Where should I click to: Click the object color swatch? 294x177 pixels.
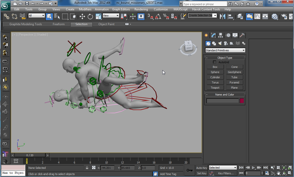[x=242, y=101]
